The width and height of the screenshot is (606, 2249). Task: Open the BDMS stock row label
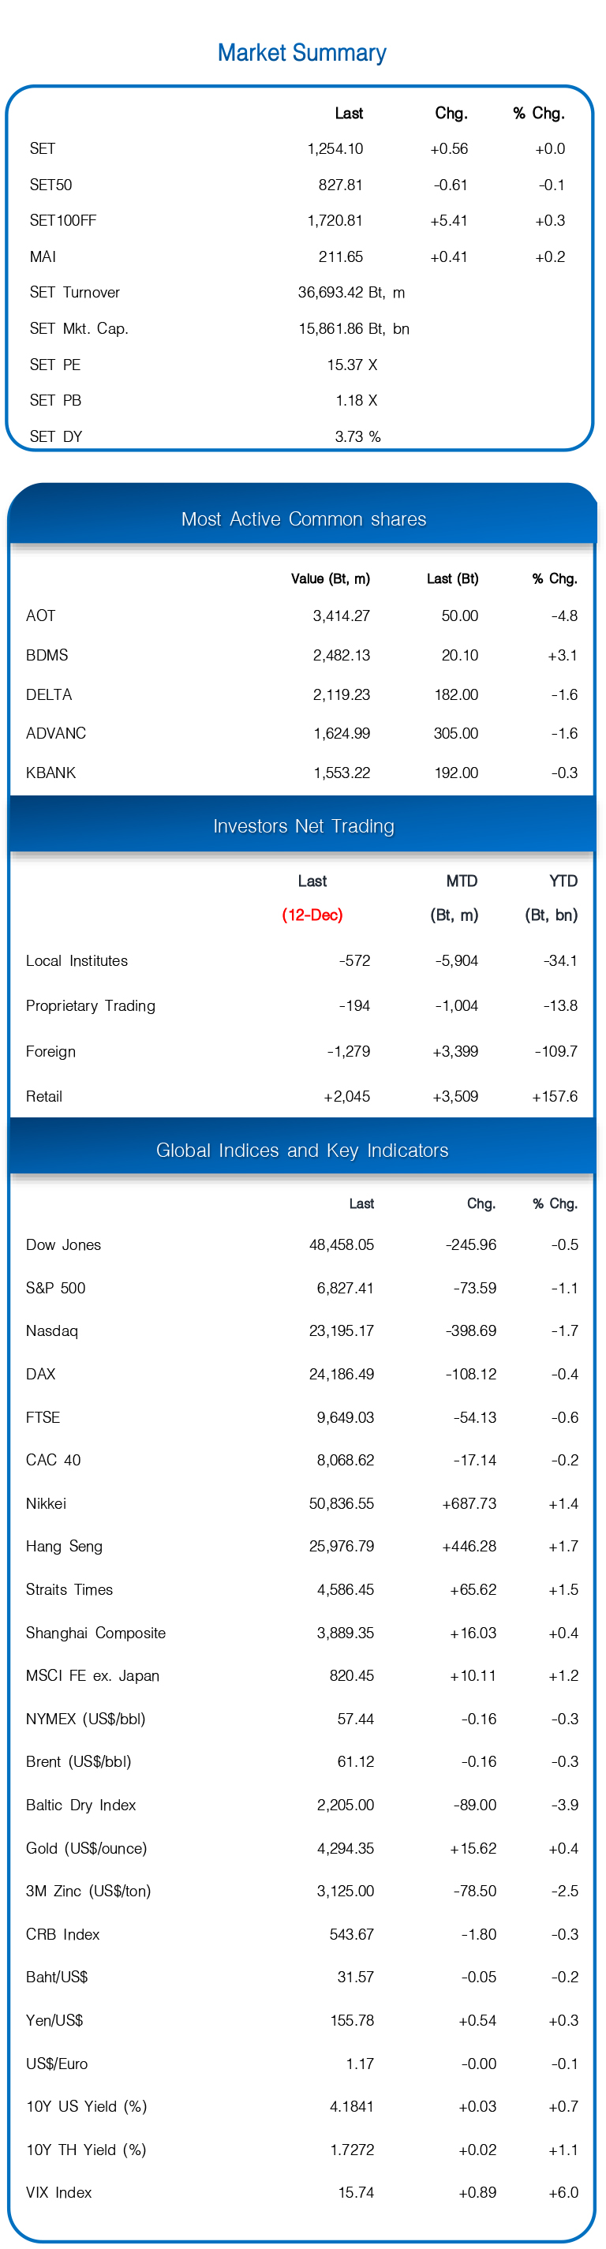coord(47,655)
